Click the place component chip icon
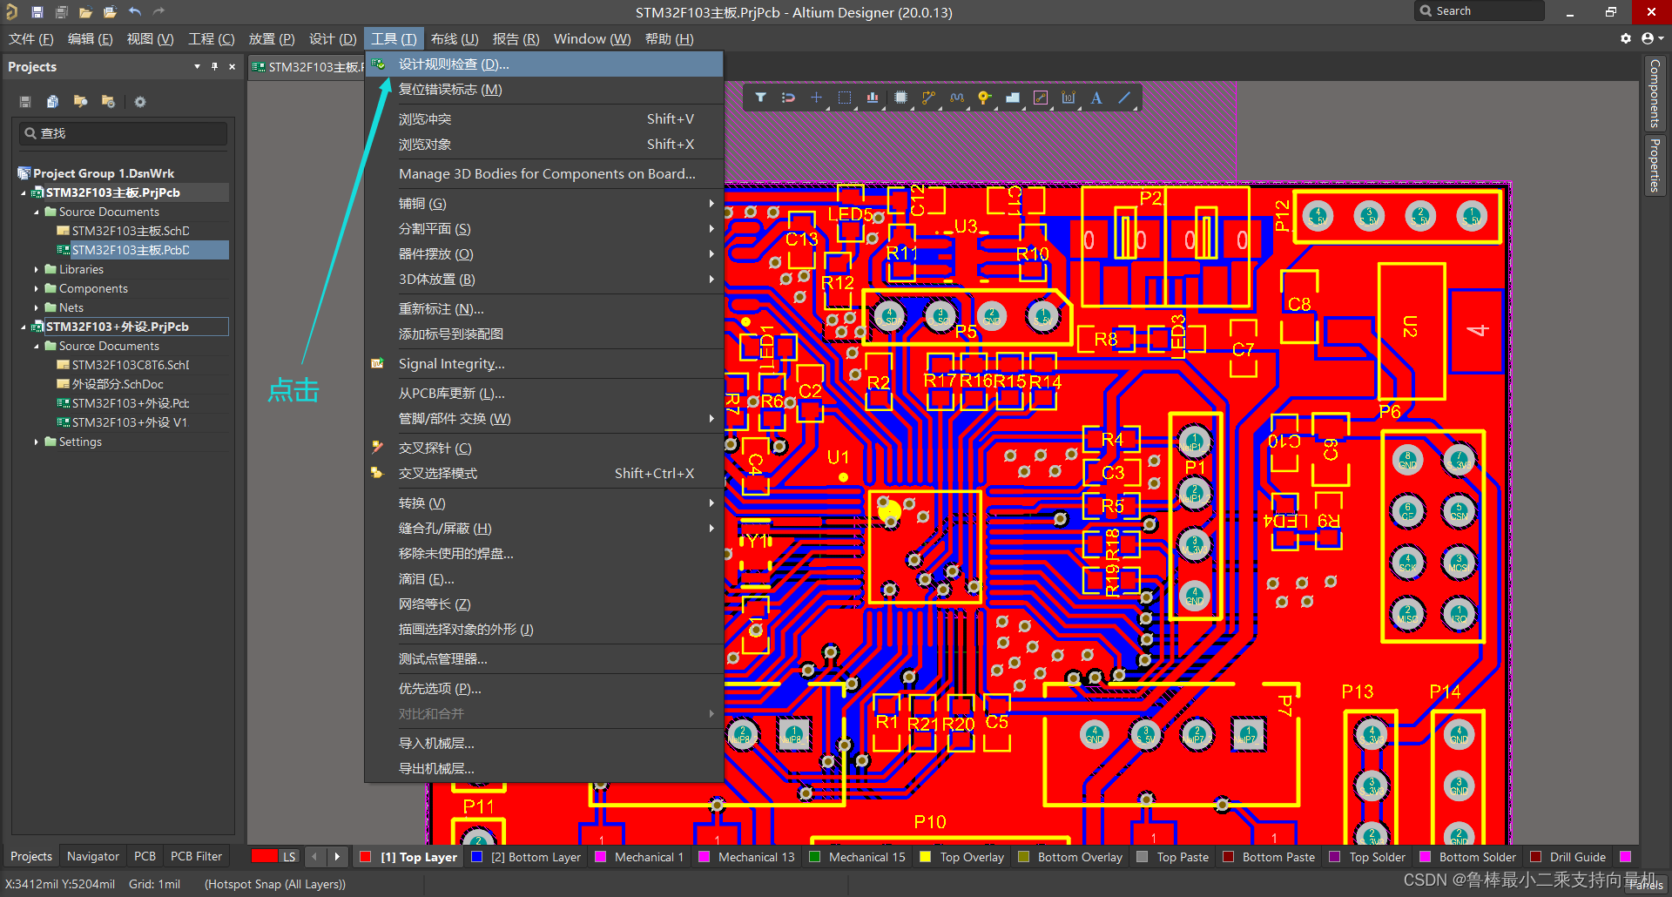 (x=900, y=98)
